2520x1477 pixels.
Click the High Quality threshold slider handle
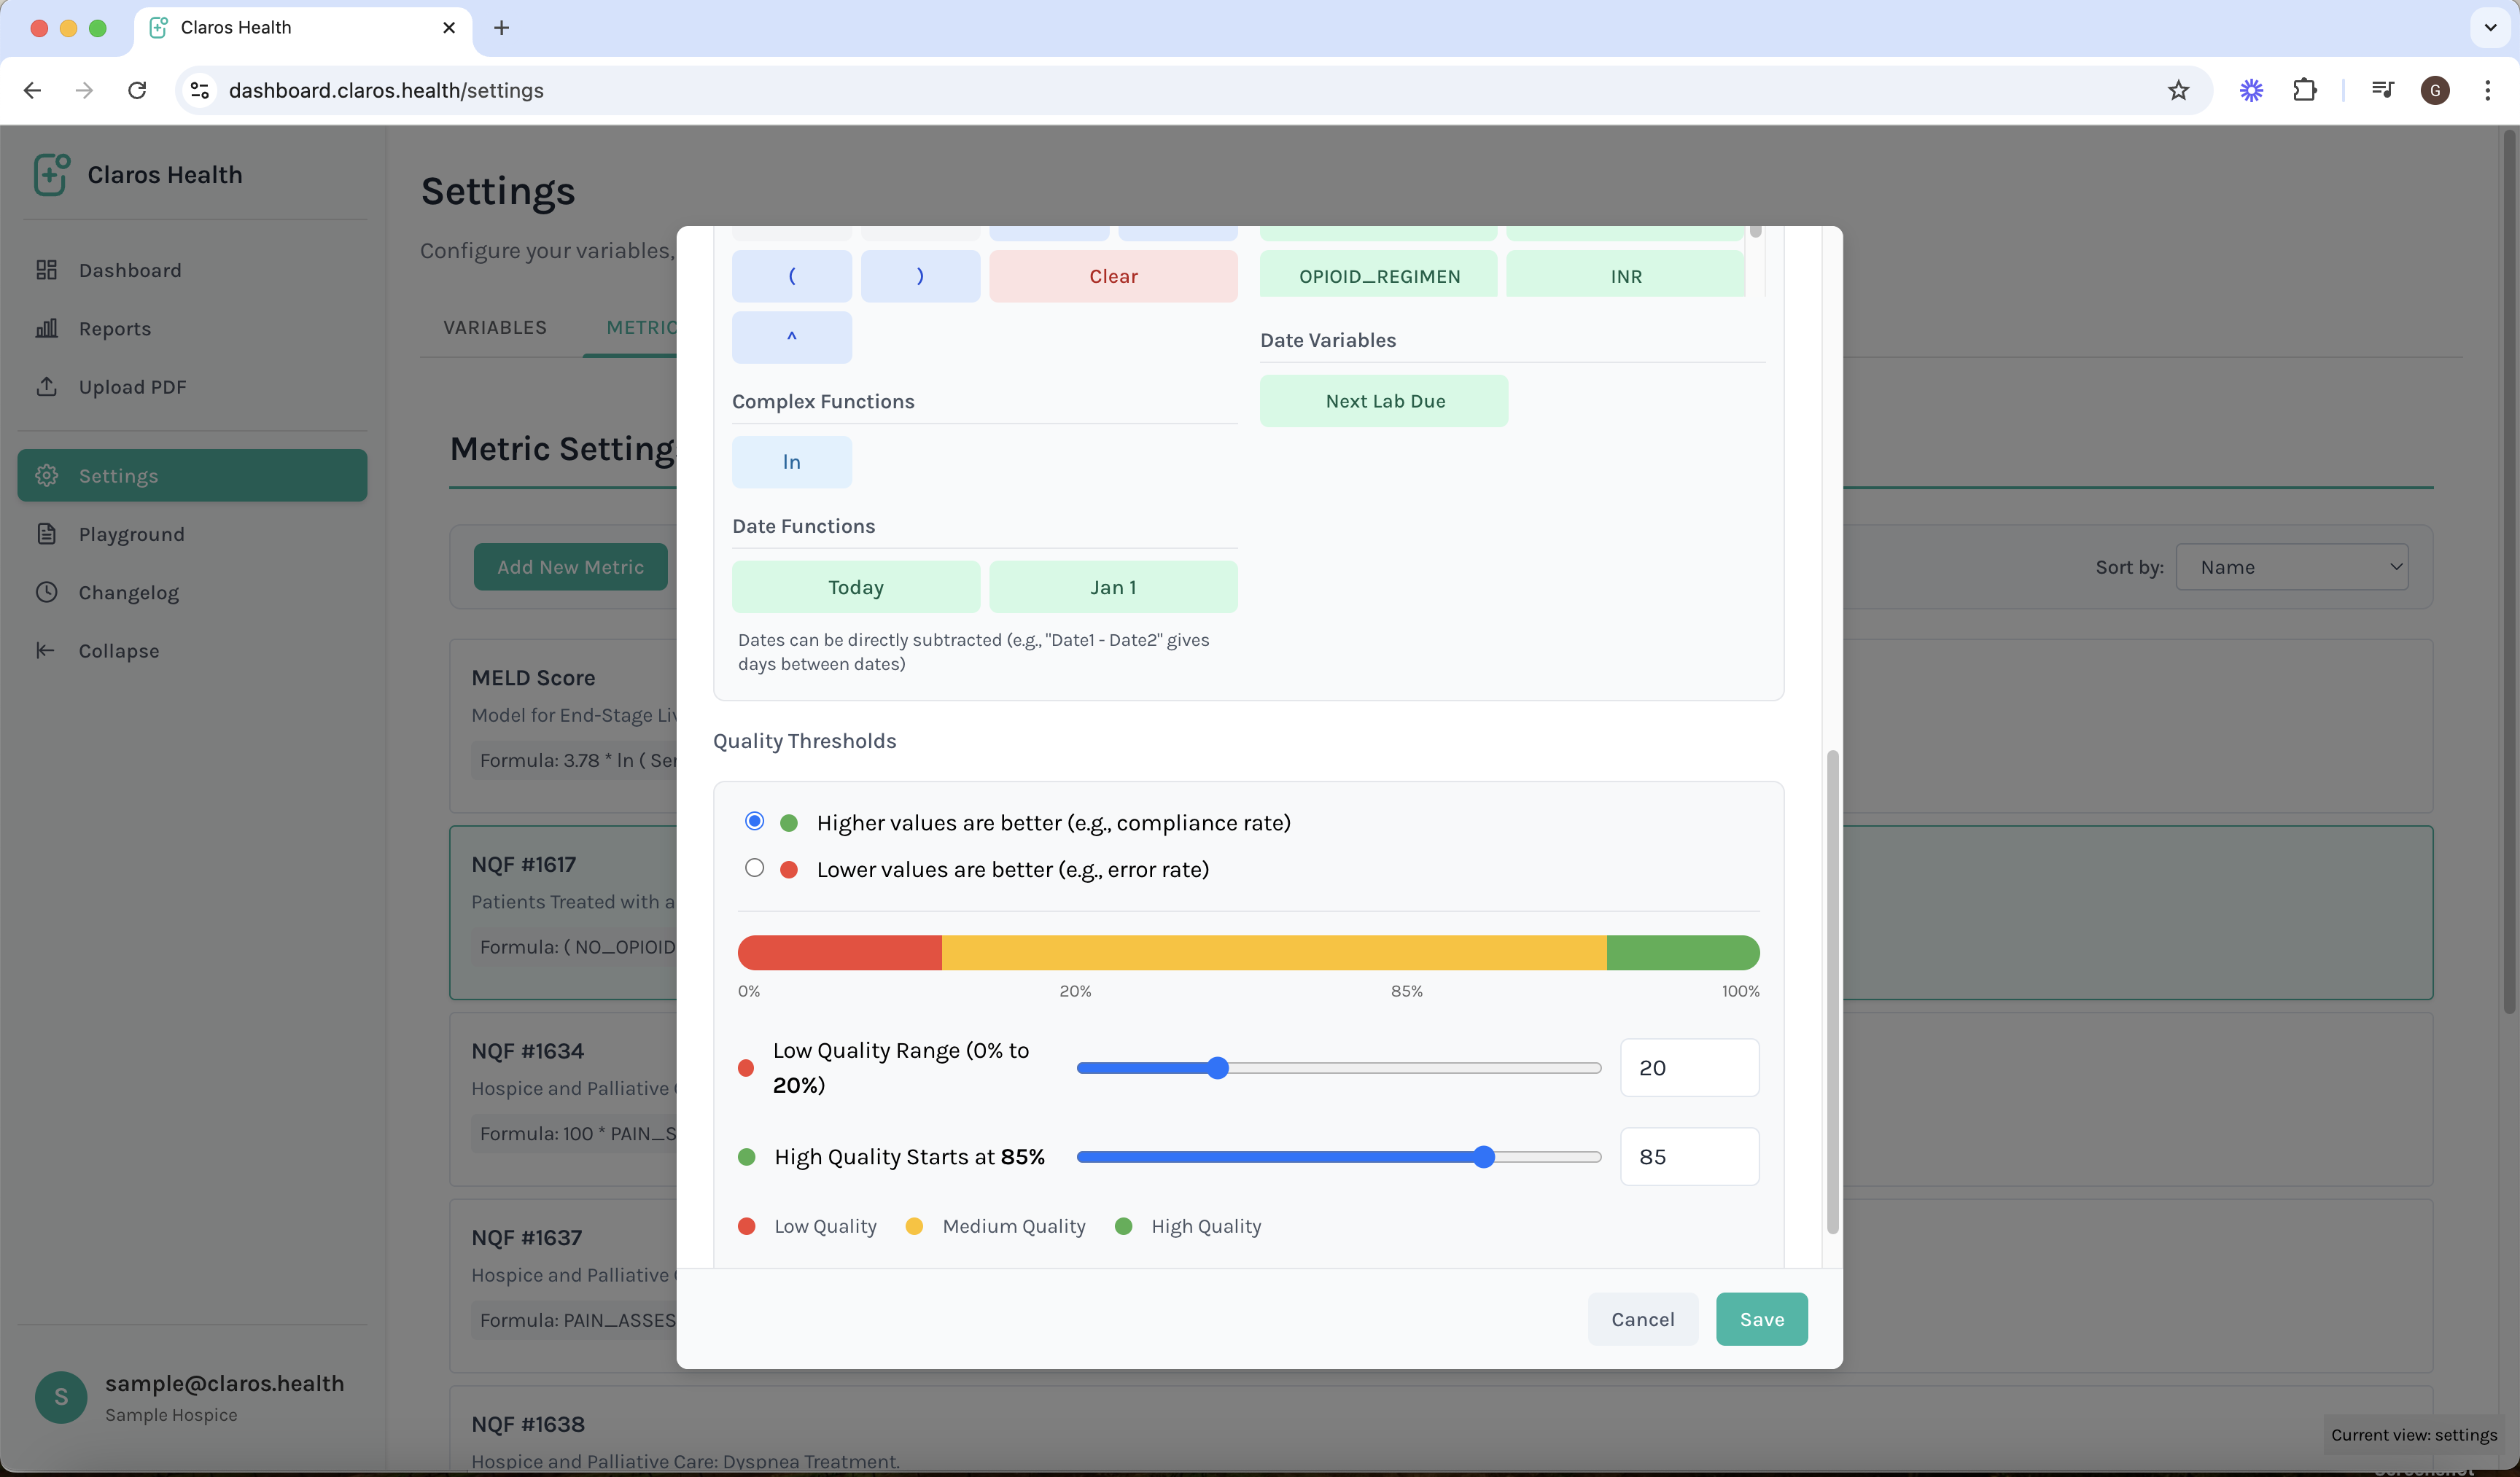point(1484,1157)
